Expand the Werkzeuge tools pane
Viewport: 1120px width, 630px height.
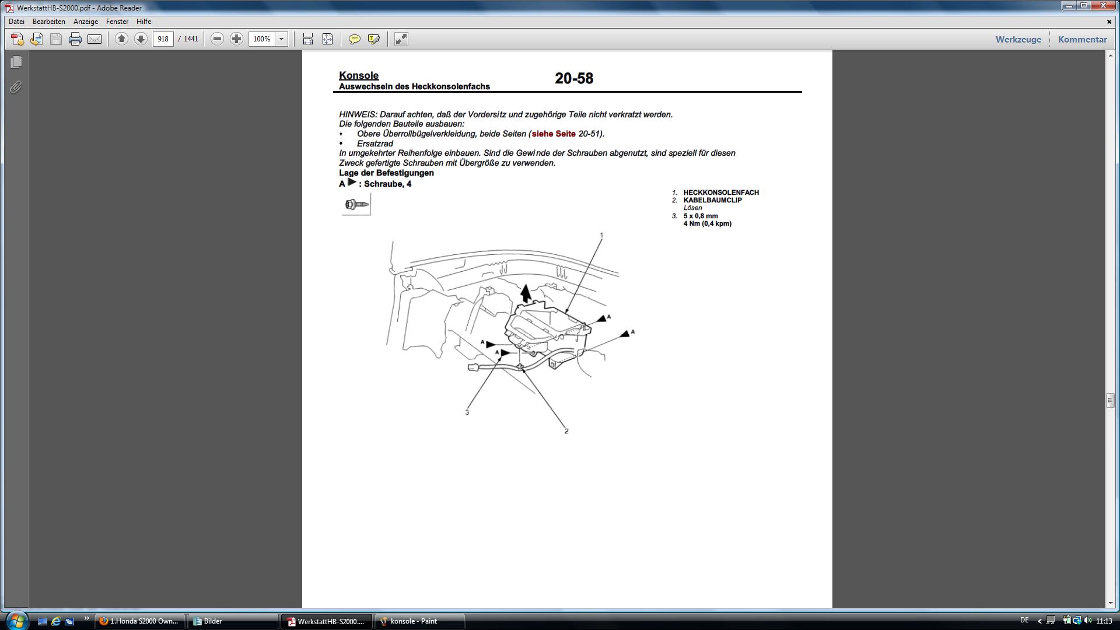(x=1018, y=40)
